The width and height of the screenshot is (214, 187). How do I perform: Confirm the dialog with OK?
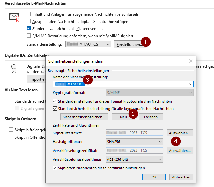point(154,177)
